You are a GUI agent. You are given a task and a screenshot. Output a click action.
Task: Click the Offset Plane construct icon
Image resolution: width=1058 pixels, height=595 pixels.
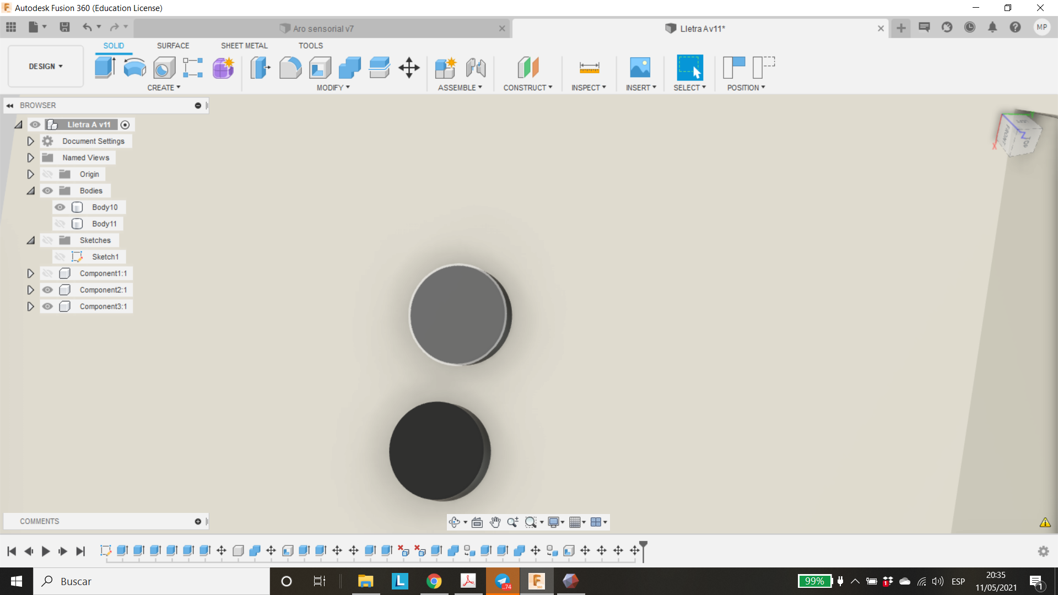click(x=528, y=68)
